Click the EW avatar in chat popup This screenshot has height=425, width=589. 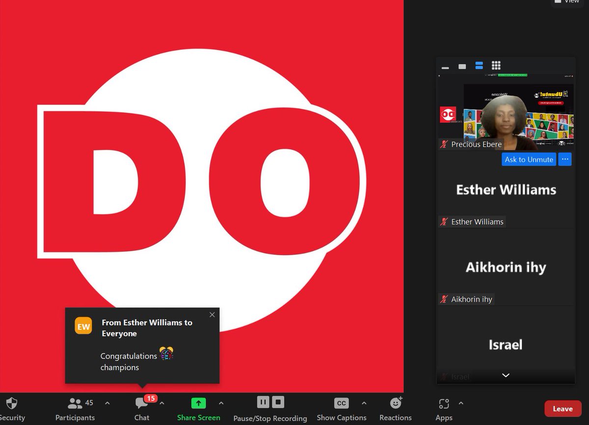point(83,326)
